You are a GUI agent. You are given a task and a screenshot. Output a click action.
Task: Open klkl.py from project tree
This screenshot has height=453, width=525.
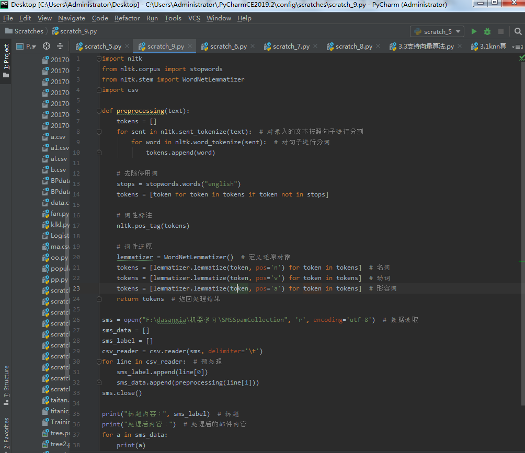click(56, 225)
